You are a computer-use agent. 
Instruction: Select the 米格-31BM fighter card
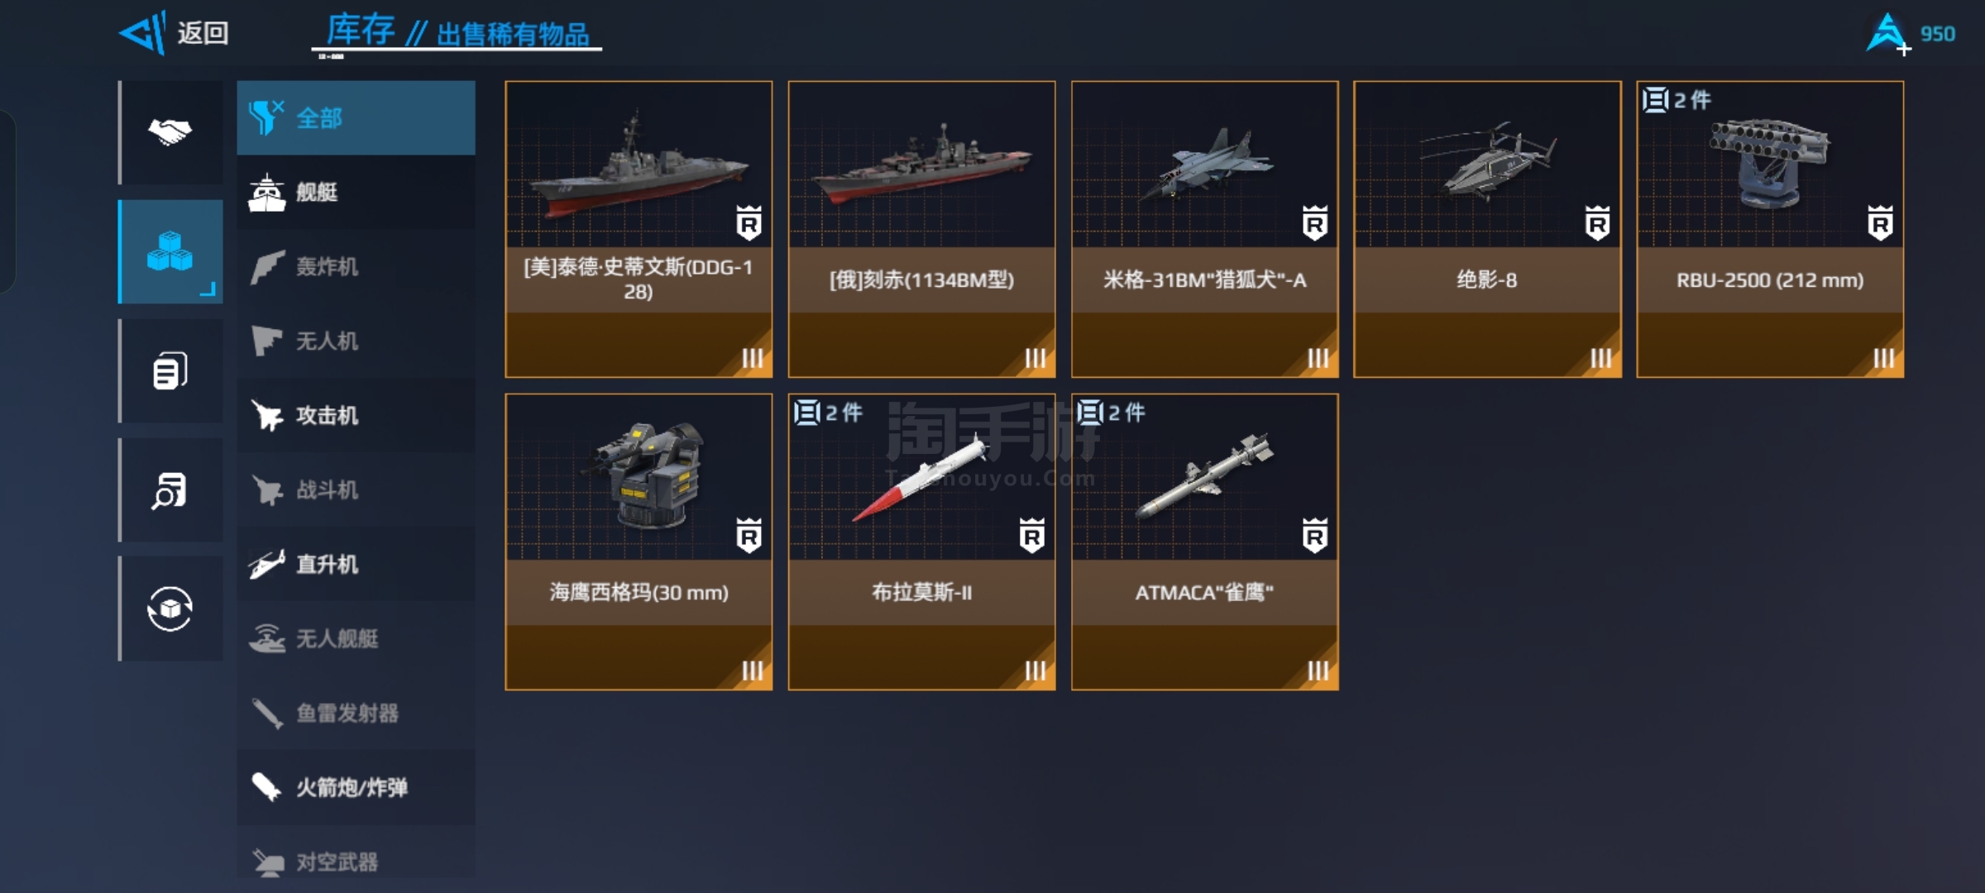coord(1204,229)
